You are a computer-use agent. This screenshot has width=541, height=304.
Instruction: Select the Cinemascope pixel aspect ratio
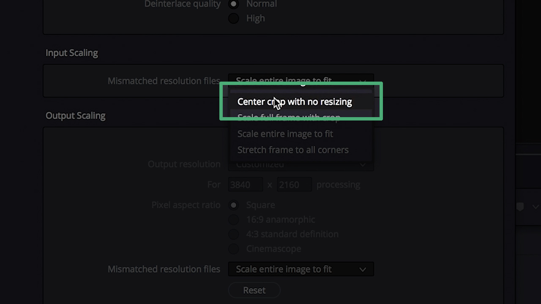pos(234,249)
